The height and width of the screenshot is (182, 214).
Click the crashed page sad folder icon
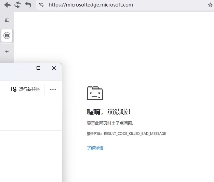tap(95, 93)
